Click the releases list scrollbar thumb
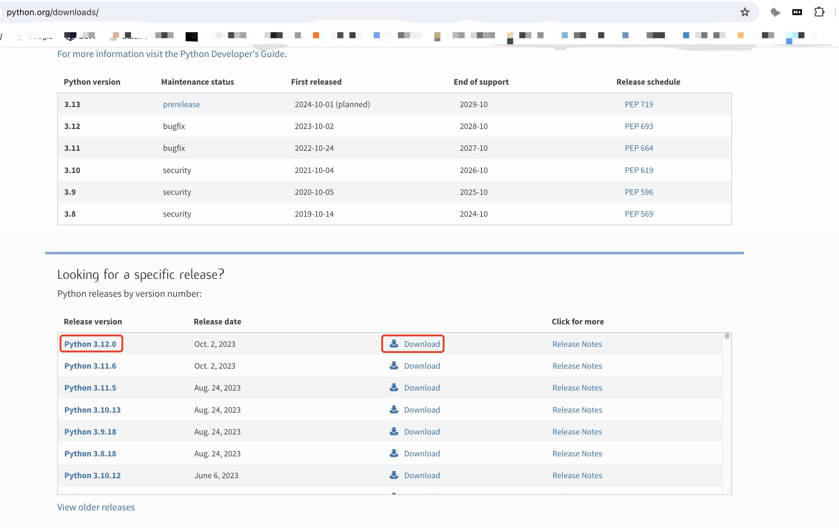839x528 pixels. click(x=726, y=336)
